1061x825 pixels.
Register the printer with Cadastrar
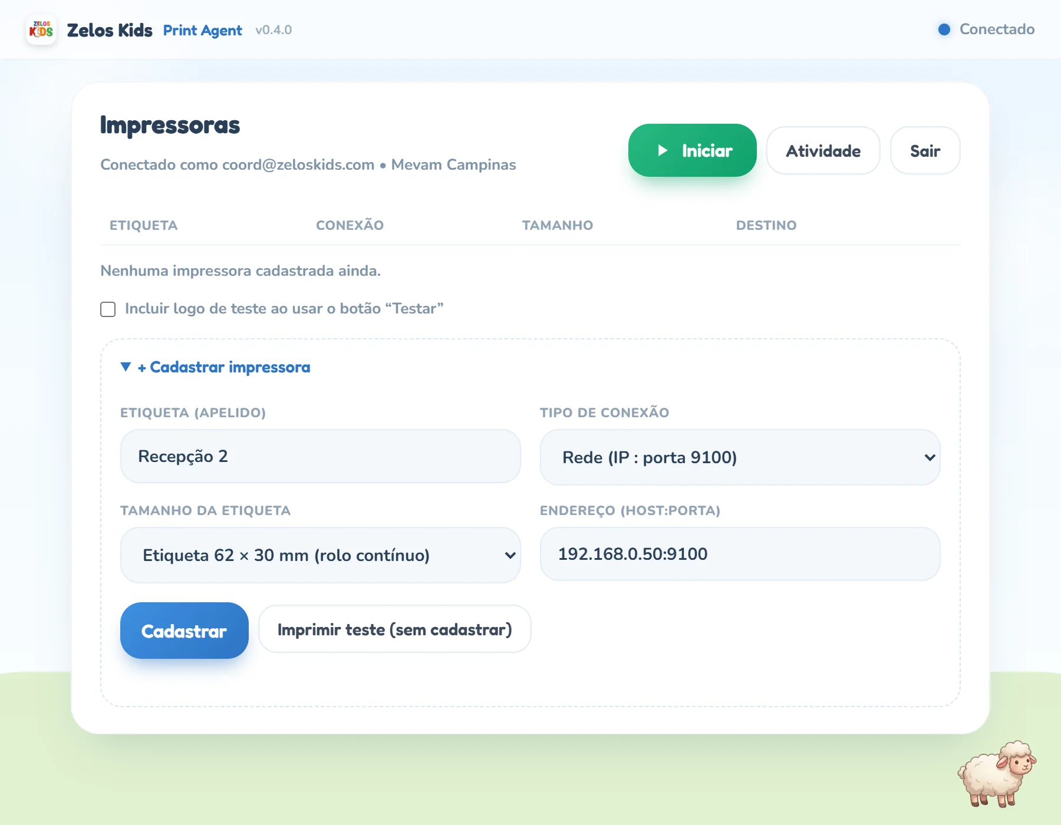(184, 631)
